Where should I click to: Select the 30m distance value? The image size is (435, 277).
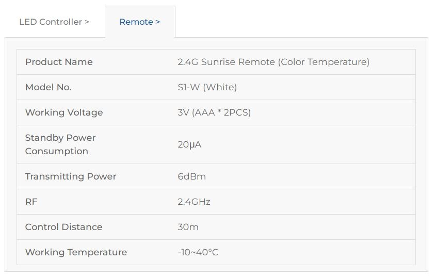pos(188,227)
